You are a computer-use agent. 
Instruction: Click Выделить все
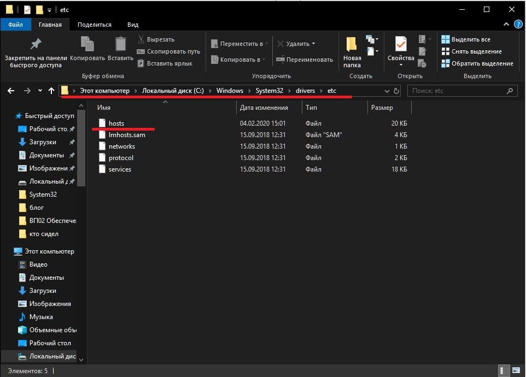point(466,39)
